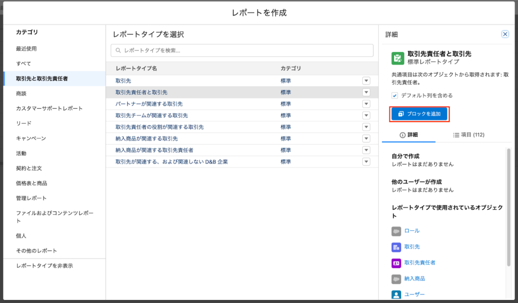Open 納入商品が関連する取引先責任者 report type
This screenshot has width=518, height=303.
(154, 150)
